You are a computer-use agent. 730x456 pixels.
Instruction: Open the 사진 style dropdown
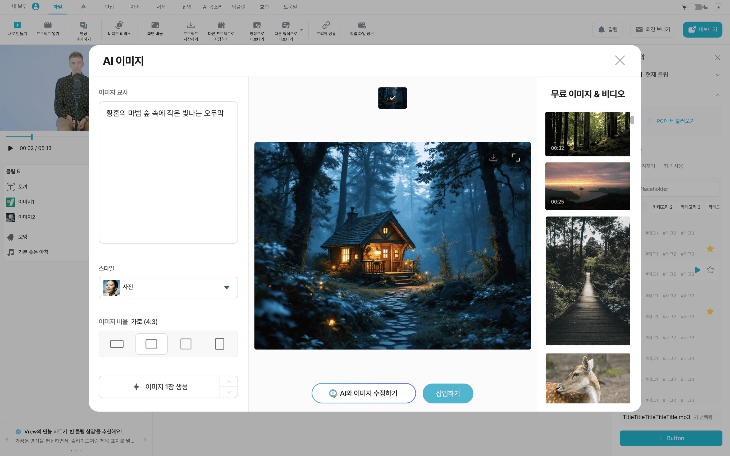pos(168,287)
